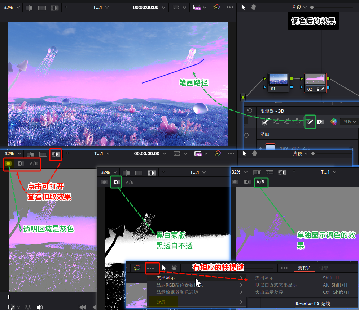
Task: Enable black-and-white highlight in the lower-left viewer
Action: click(21, 163)
